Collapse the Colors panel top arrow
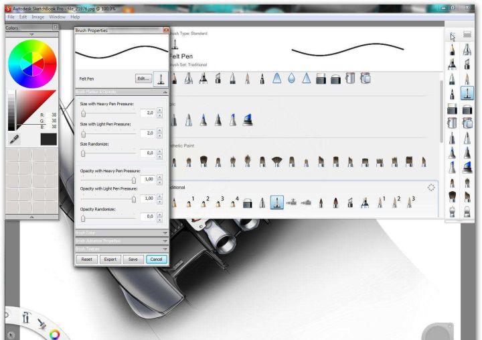Screen dimensions: 482x340 31,34
